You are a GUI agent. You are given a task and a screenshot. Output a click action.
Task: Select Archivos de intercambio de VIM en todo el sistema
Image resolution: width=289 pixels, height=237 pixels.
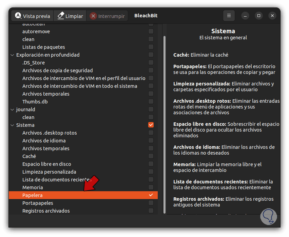(83, 86)
